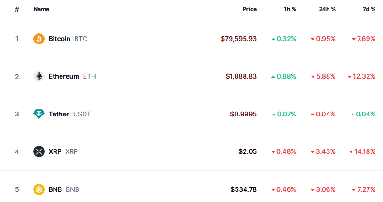Click BNB price $534.78

[x=244, y=189]
